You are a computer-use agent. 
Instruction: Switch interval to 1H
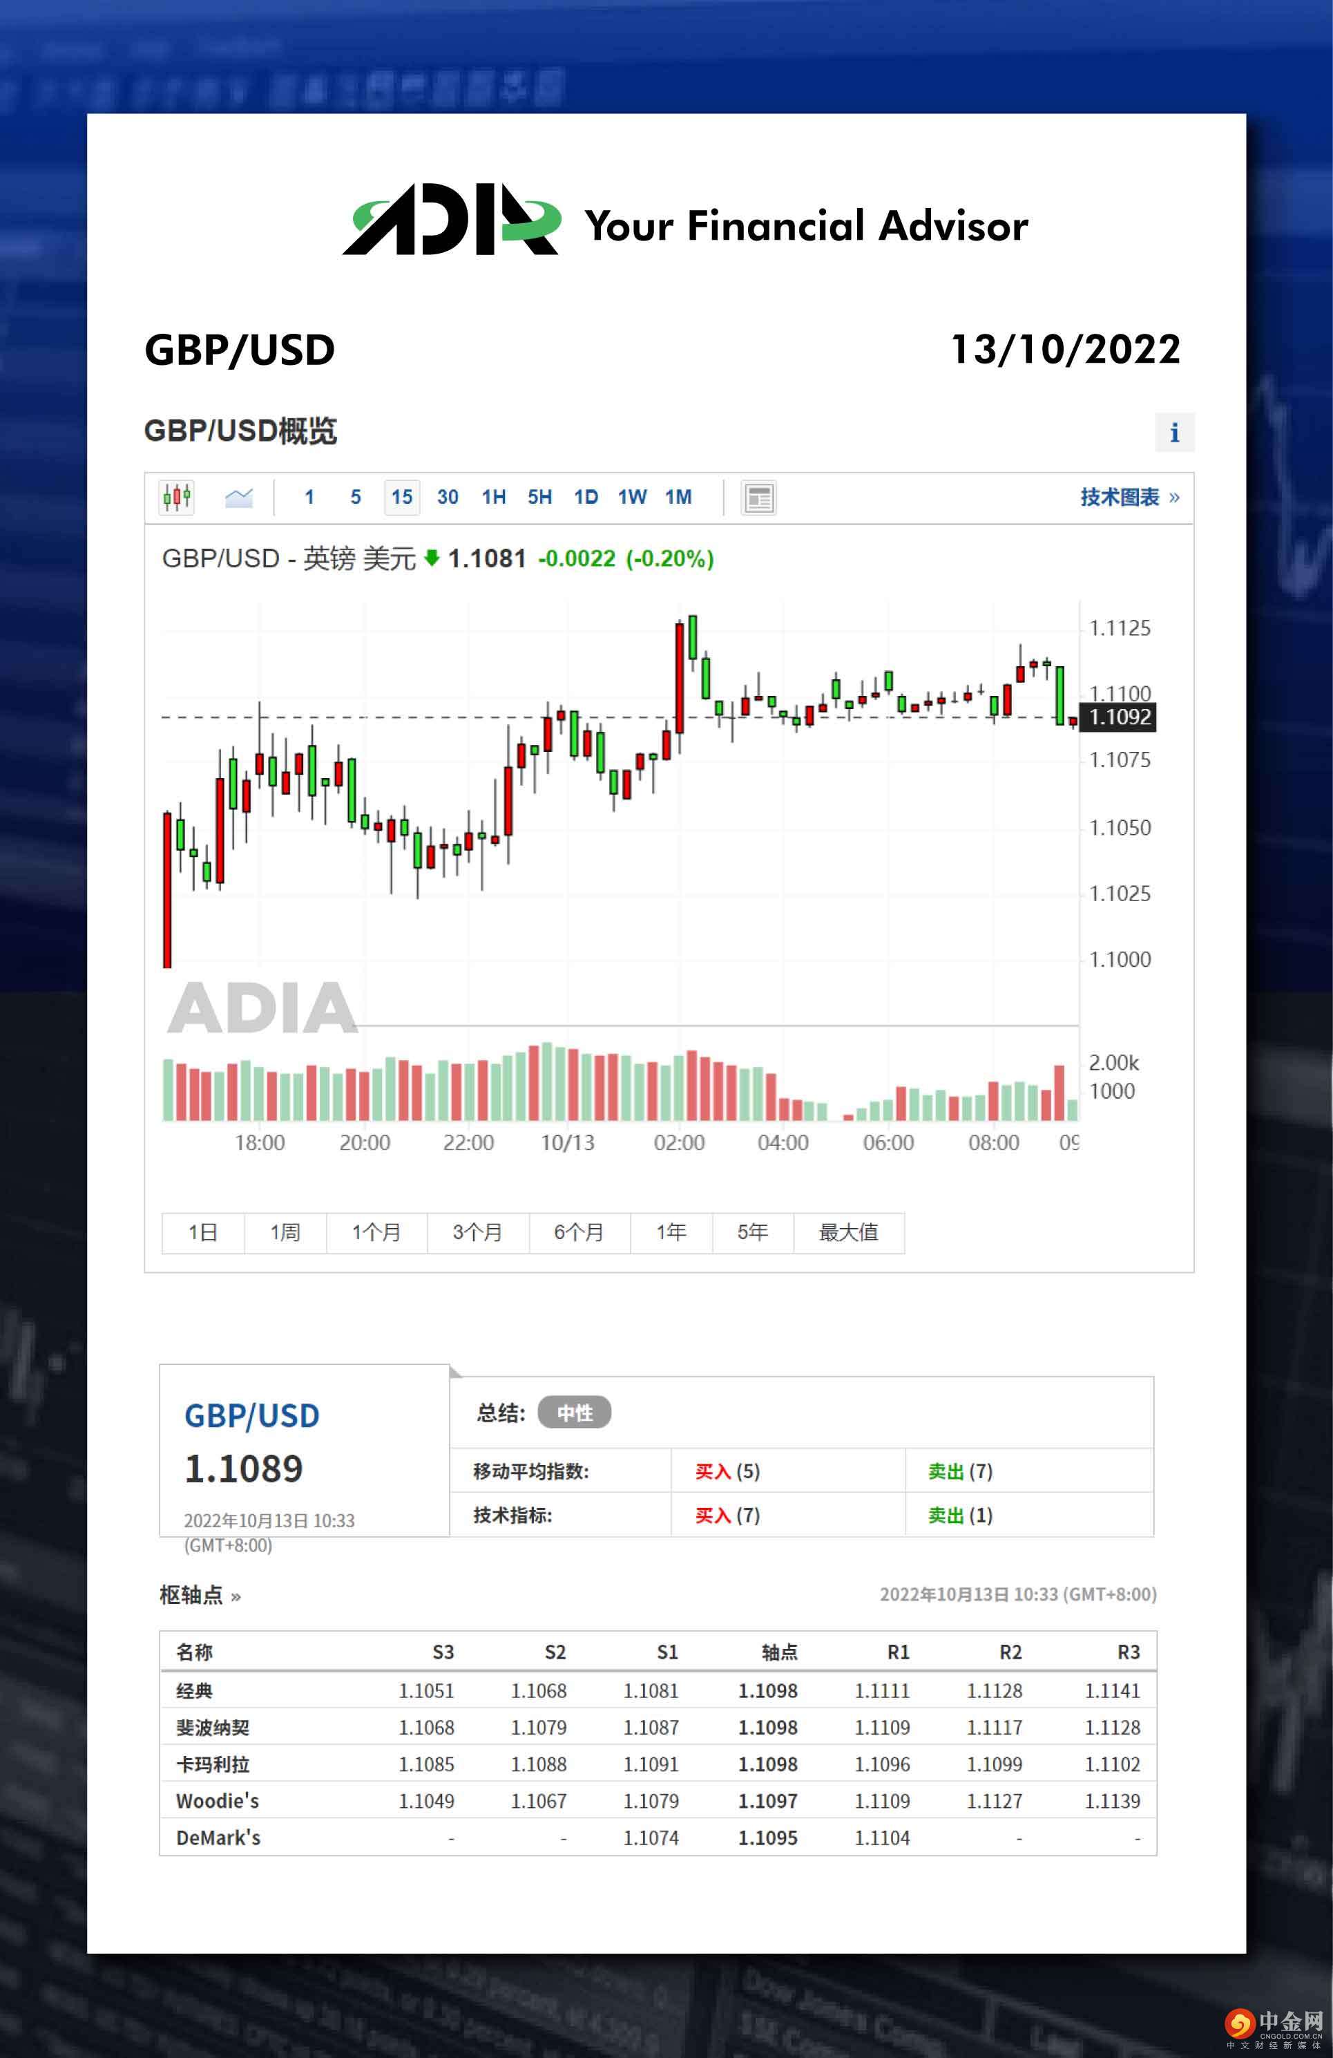coord(494,497)
